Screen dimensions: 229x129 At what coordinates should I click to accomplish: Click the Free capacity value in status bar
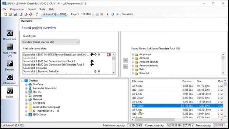[x=218, y=125]
